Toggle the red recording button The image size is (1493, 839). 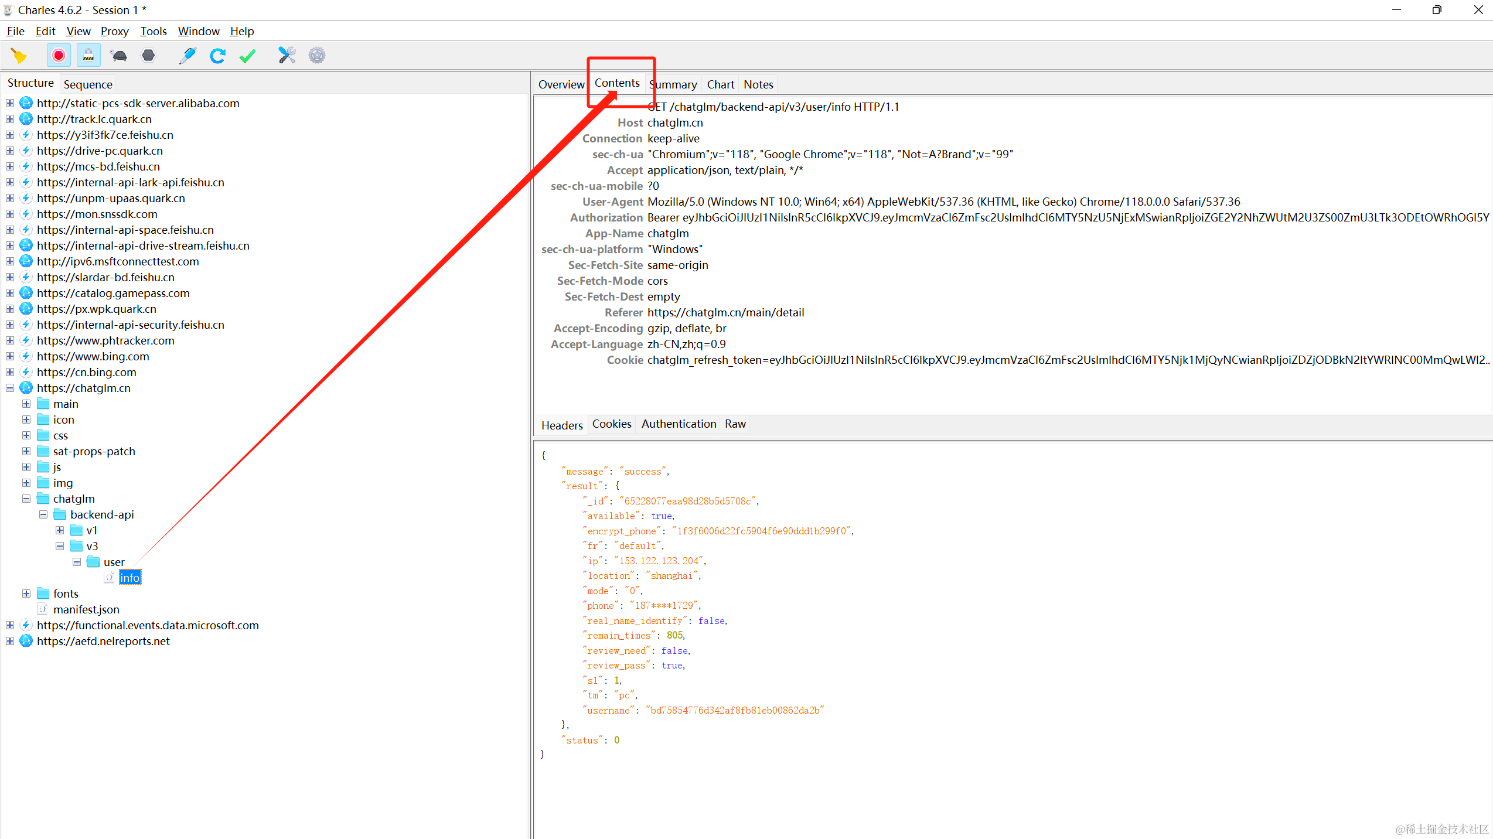59,56
